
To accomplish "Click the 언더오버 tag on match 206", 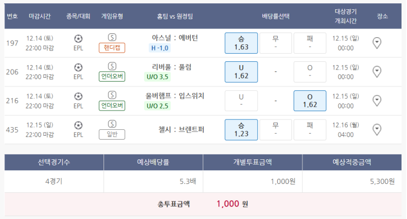I will coord(112,77).
